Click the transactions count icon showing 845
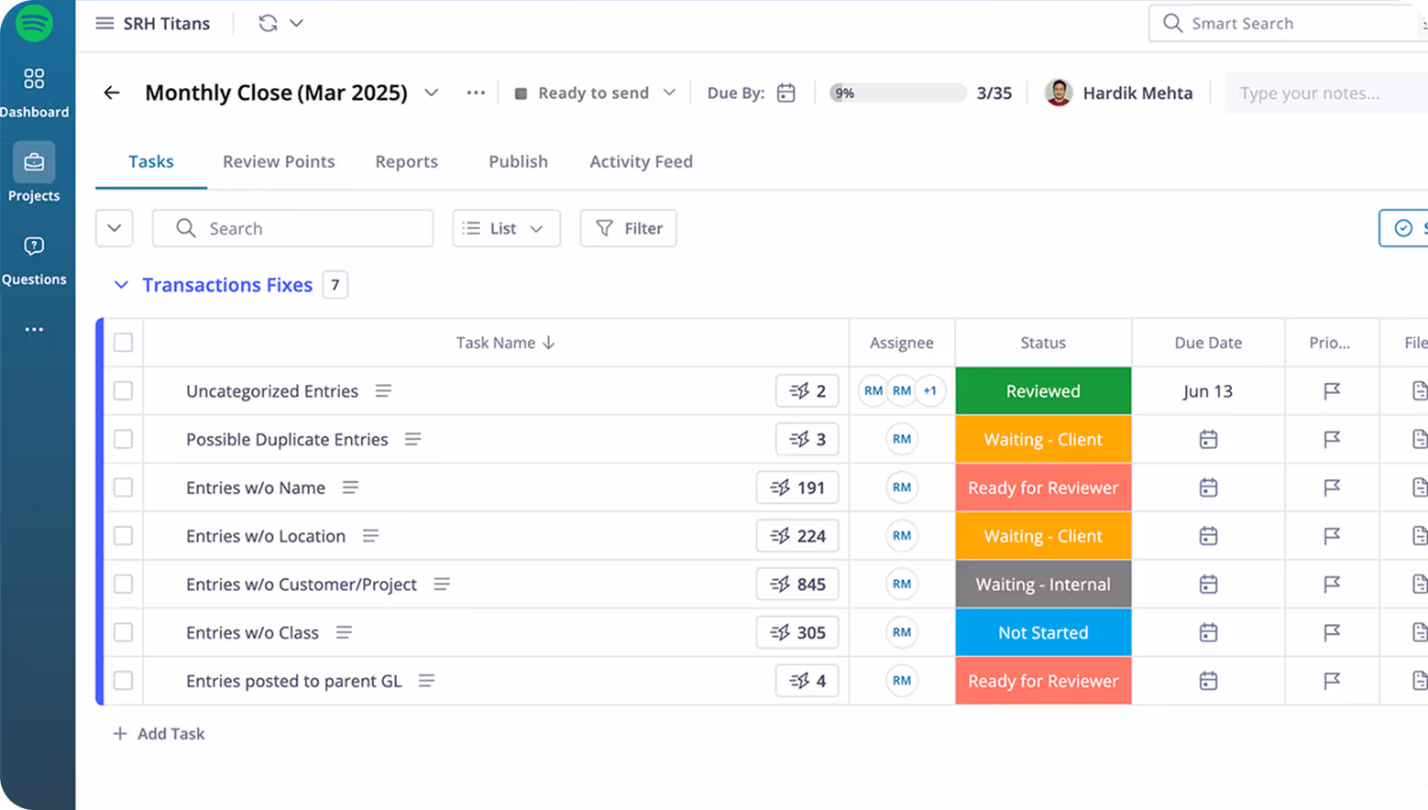This screenshot has width=1428, height=810. pos(797,584)
